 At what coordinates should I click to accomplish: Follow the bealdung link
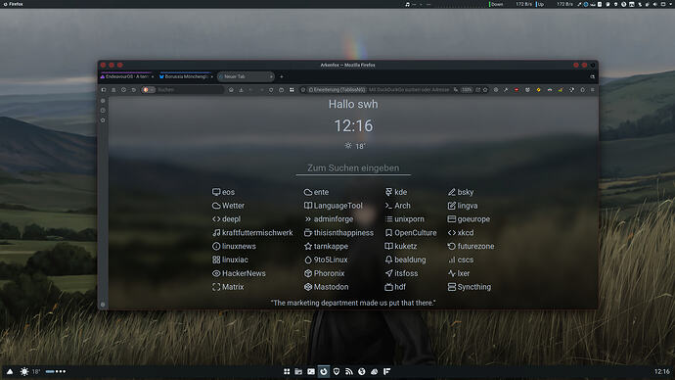click(405, 260)
